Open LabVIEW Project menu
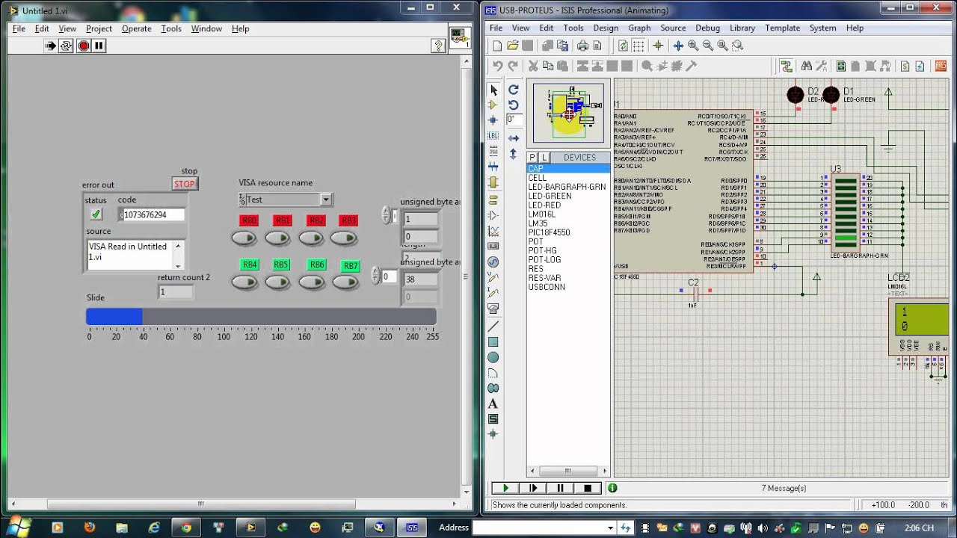Image resolution: width=957 pixels, height=538 pixels. (99, 28)
